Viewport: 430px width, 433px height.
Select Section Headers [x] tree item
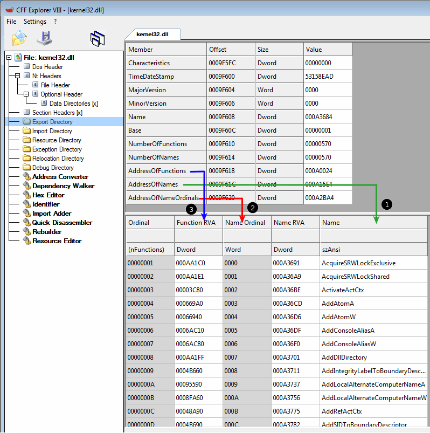[57, 113]
